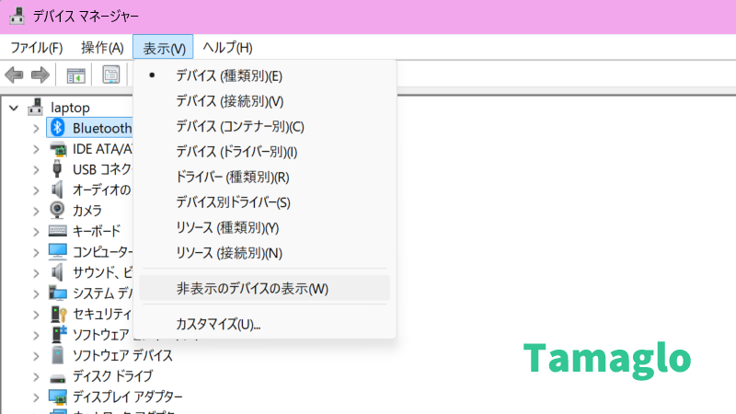The width and height of the screenshot is (736, 414).
Task: Select the カメラ tree label
Action: pyautogui.click(x=86, y=211)
